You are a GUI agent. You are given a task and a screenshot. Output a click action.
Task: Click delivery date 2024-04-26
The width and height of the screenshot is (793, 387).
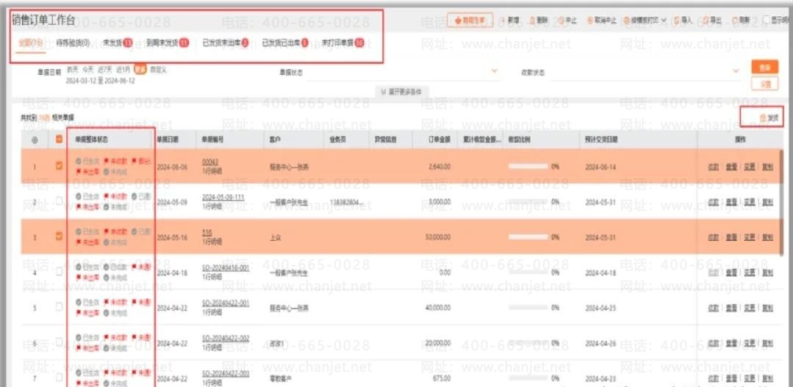click(600, 343)
